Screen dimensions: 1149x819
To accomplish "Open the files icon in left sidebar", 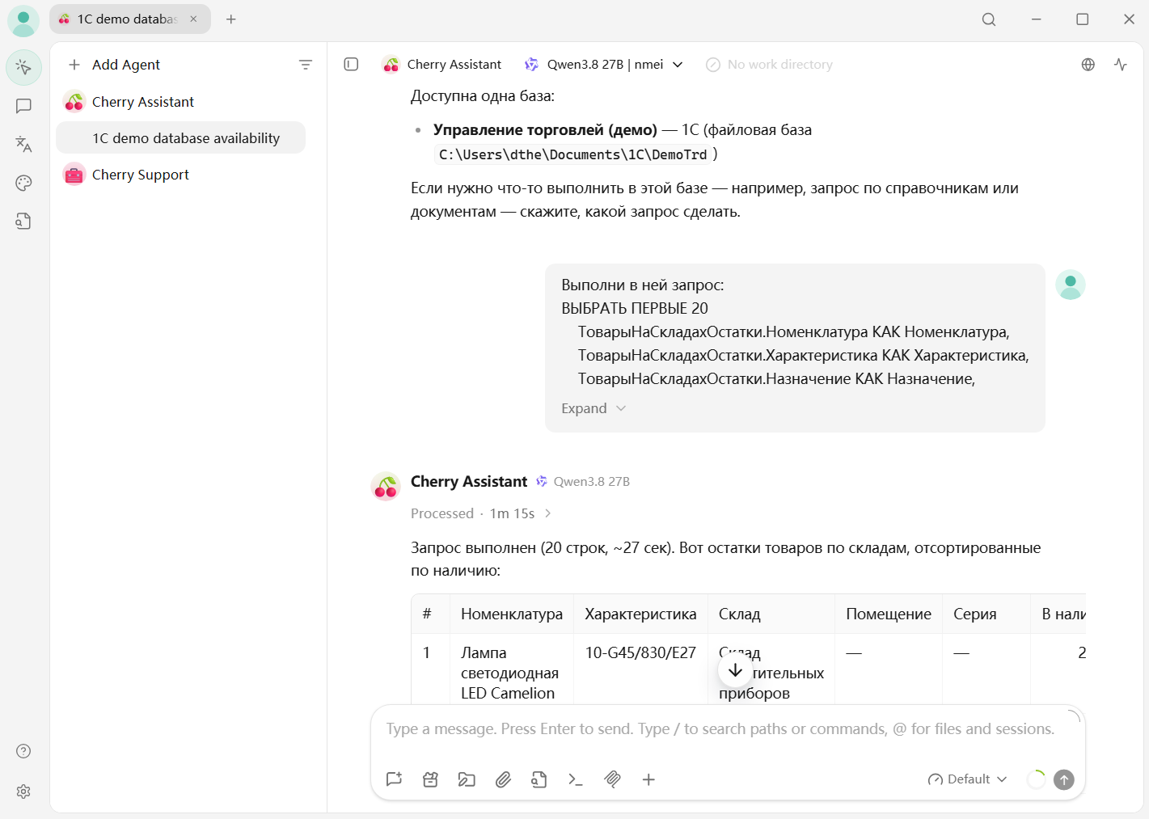I will pos(23,221).
